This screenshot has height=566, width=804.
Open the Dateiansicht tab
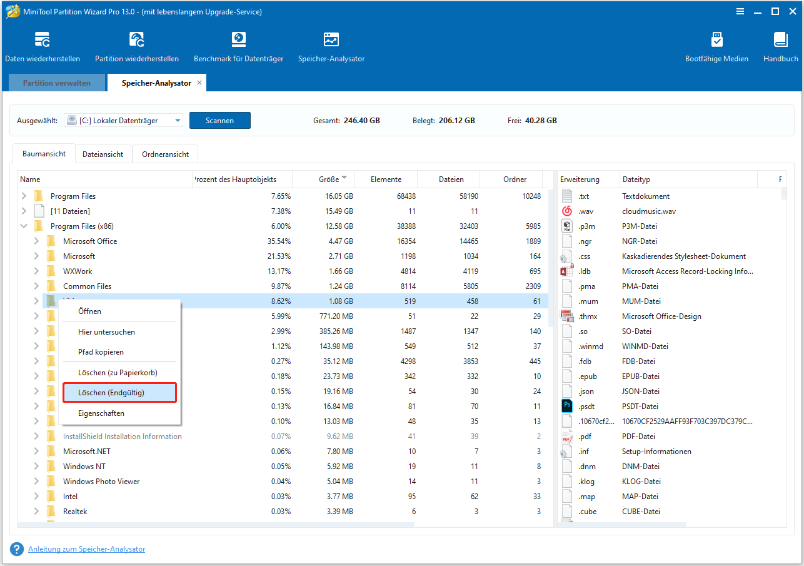(x=103, y=153)
